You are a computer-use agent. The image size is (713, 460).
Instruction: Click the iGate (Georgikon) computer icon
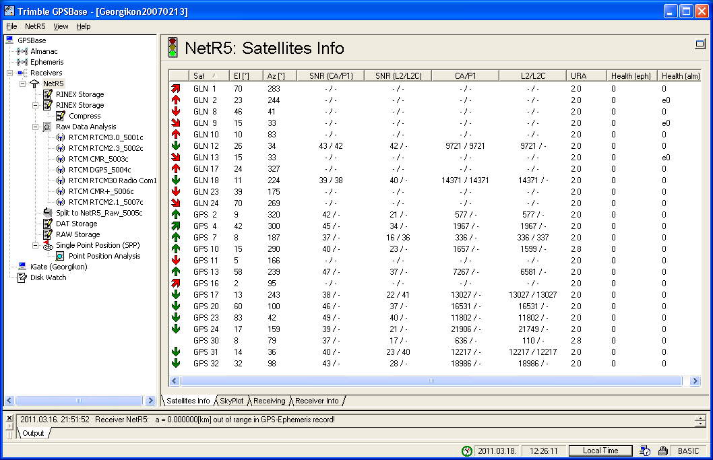pos(22,266)
